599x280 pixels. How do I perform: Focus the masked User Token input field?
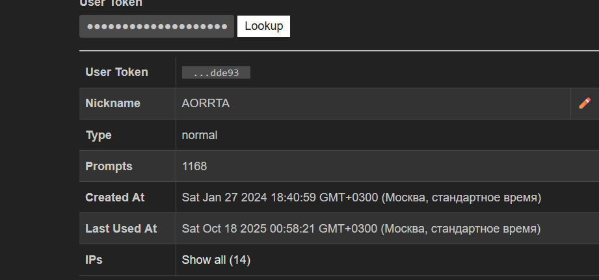pyautogui.click(x=157, y=26)
